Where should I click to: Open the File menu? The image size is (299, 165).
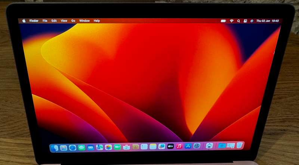tap(45, 21)
